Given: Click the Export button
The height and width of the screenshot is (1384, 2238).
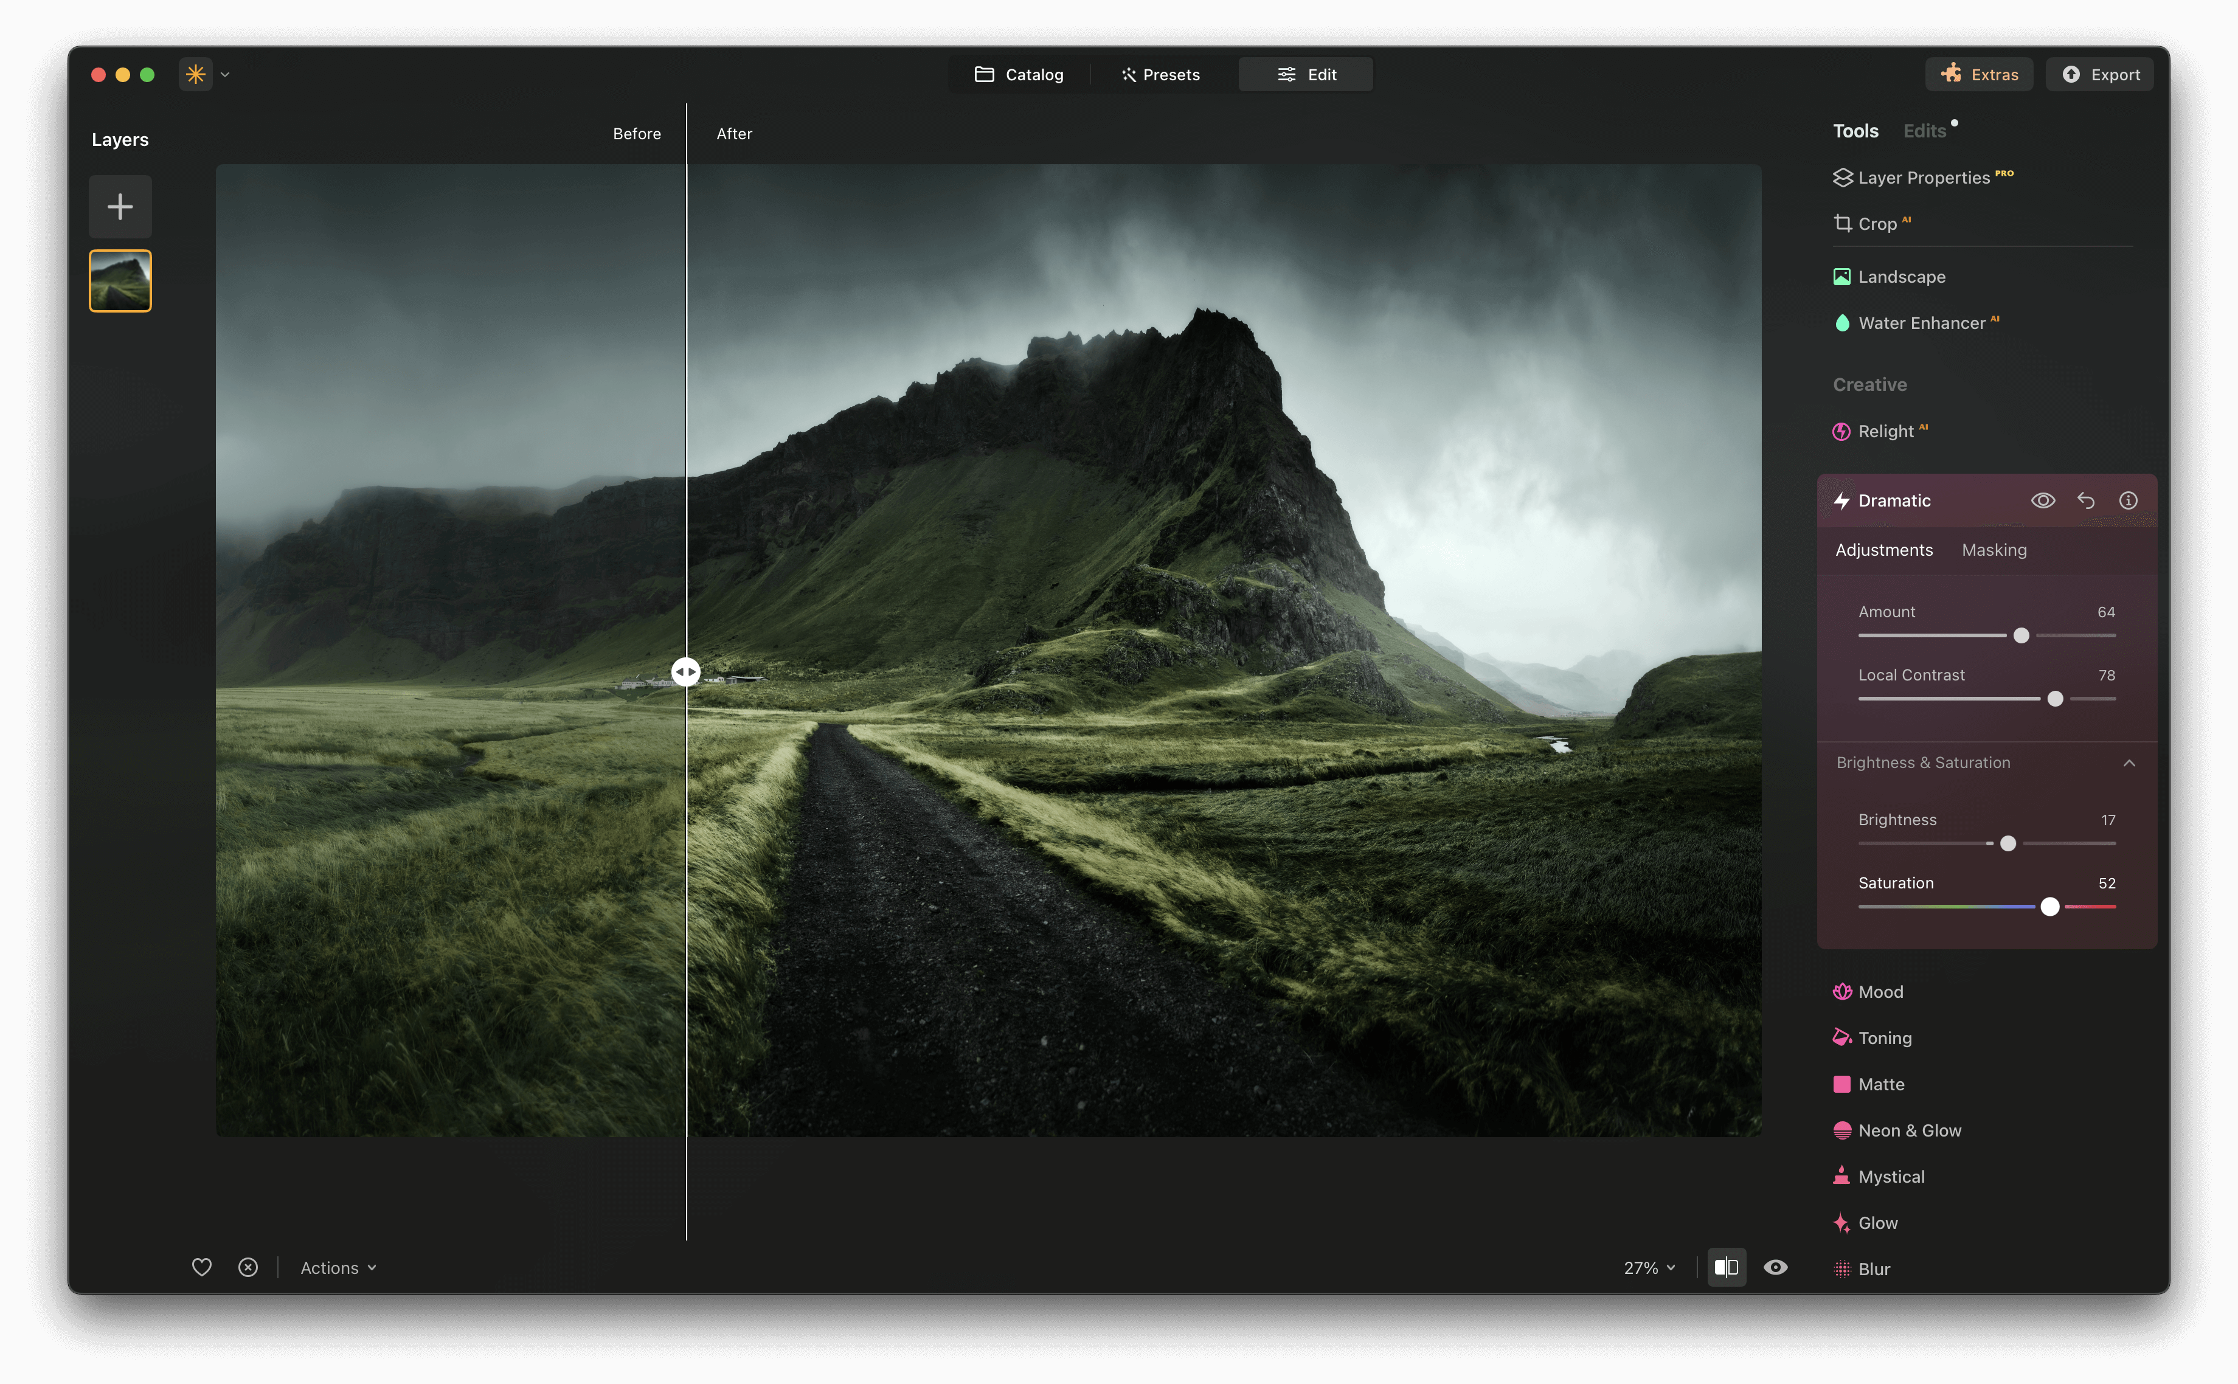Looking at the screenshot, I should coord(2099,74).
